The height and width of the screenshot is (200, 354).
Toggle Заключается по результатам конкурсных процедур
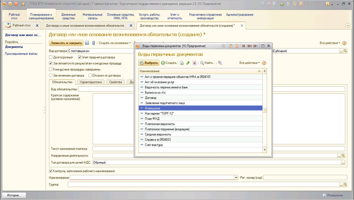pos(51,63)
